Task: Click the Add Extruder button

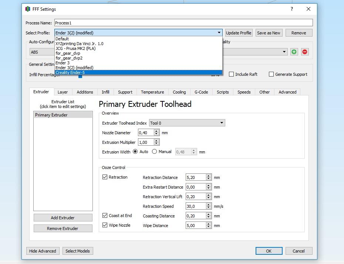Action: pyautogui.click(x=63, y=218)
